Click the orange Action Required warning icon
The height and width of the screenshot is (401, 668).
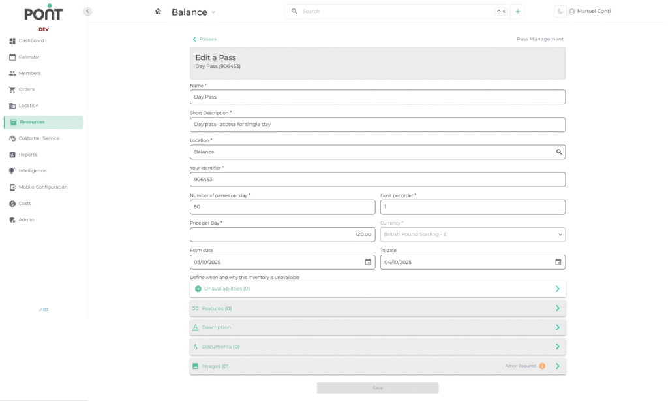point(542,366)
